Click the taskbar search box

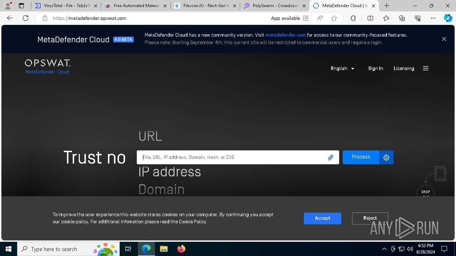pos(68,249)
